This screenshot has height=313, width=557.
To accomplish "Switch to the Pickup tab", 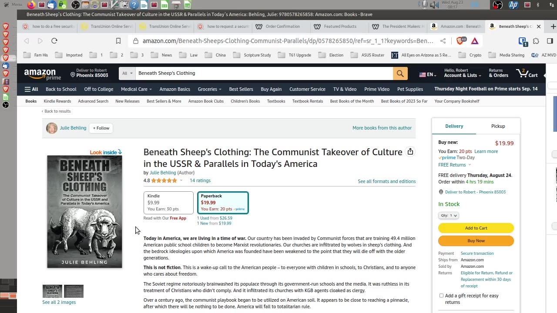I will point(498,126).
